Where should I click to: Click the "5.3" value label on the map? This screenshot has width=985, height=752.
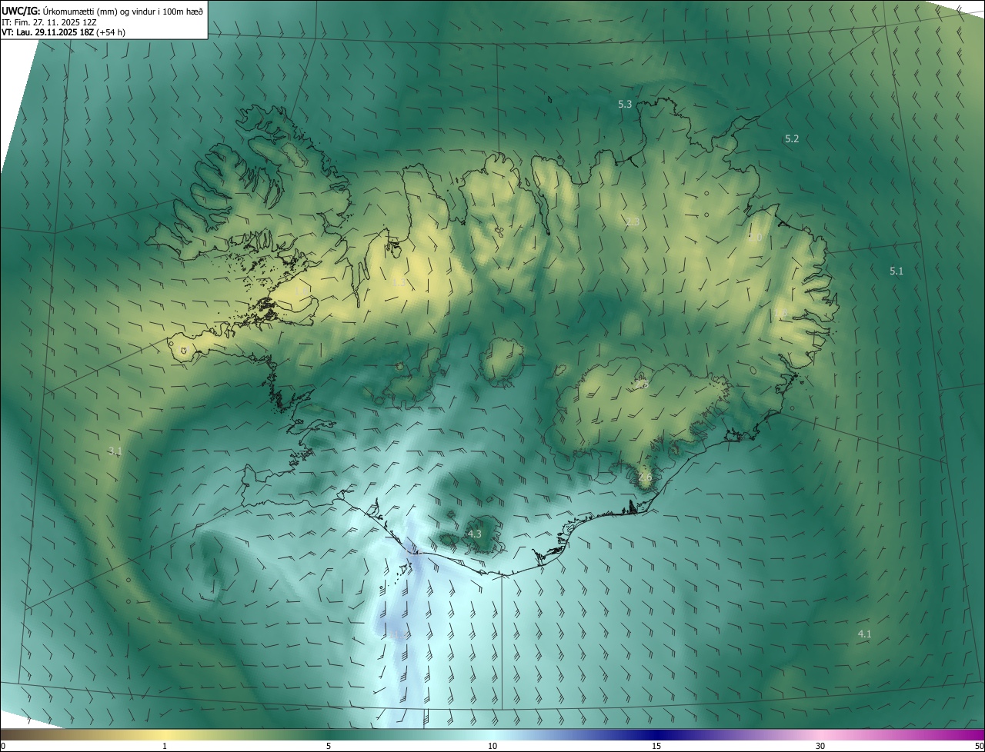click(625, 104)
